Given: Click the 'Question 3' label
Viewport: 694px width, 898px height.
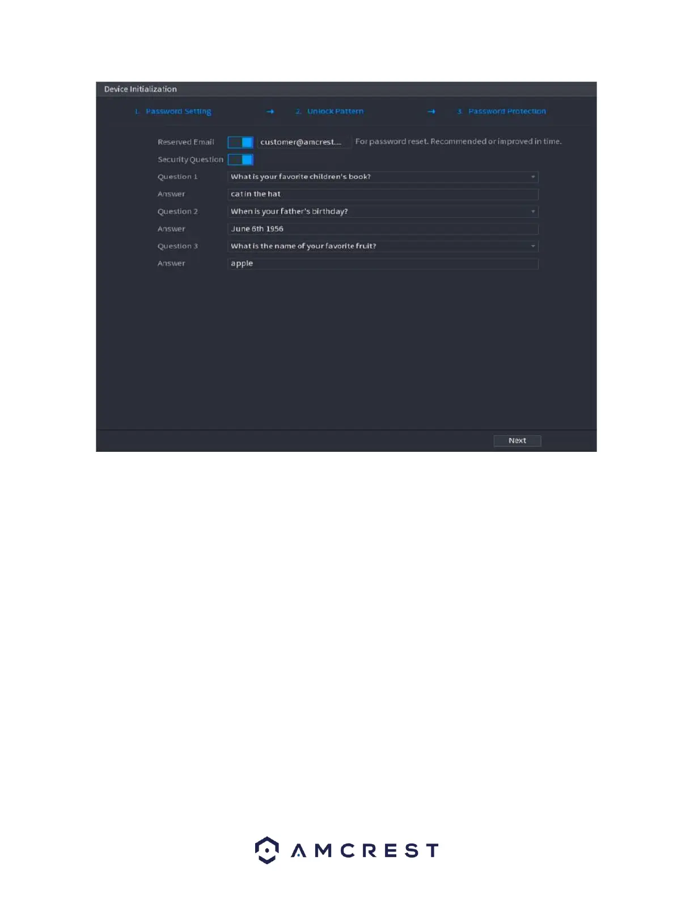Looking at the screenshot, I should [x=177, y=246].
